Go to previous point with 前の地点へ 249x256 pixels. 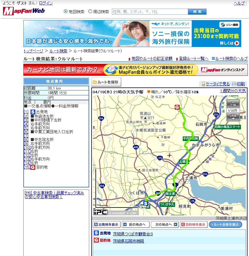(136, 225)
